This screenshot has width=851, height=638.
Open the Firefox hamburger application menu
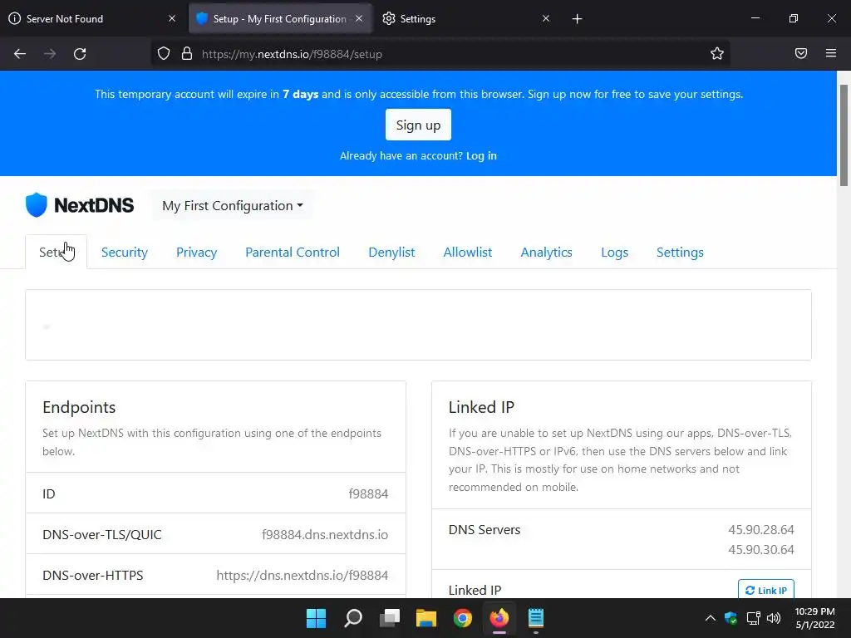pyautogui.click(x=831, y=53)
